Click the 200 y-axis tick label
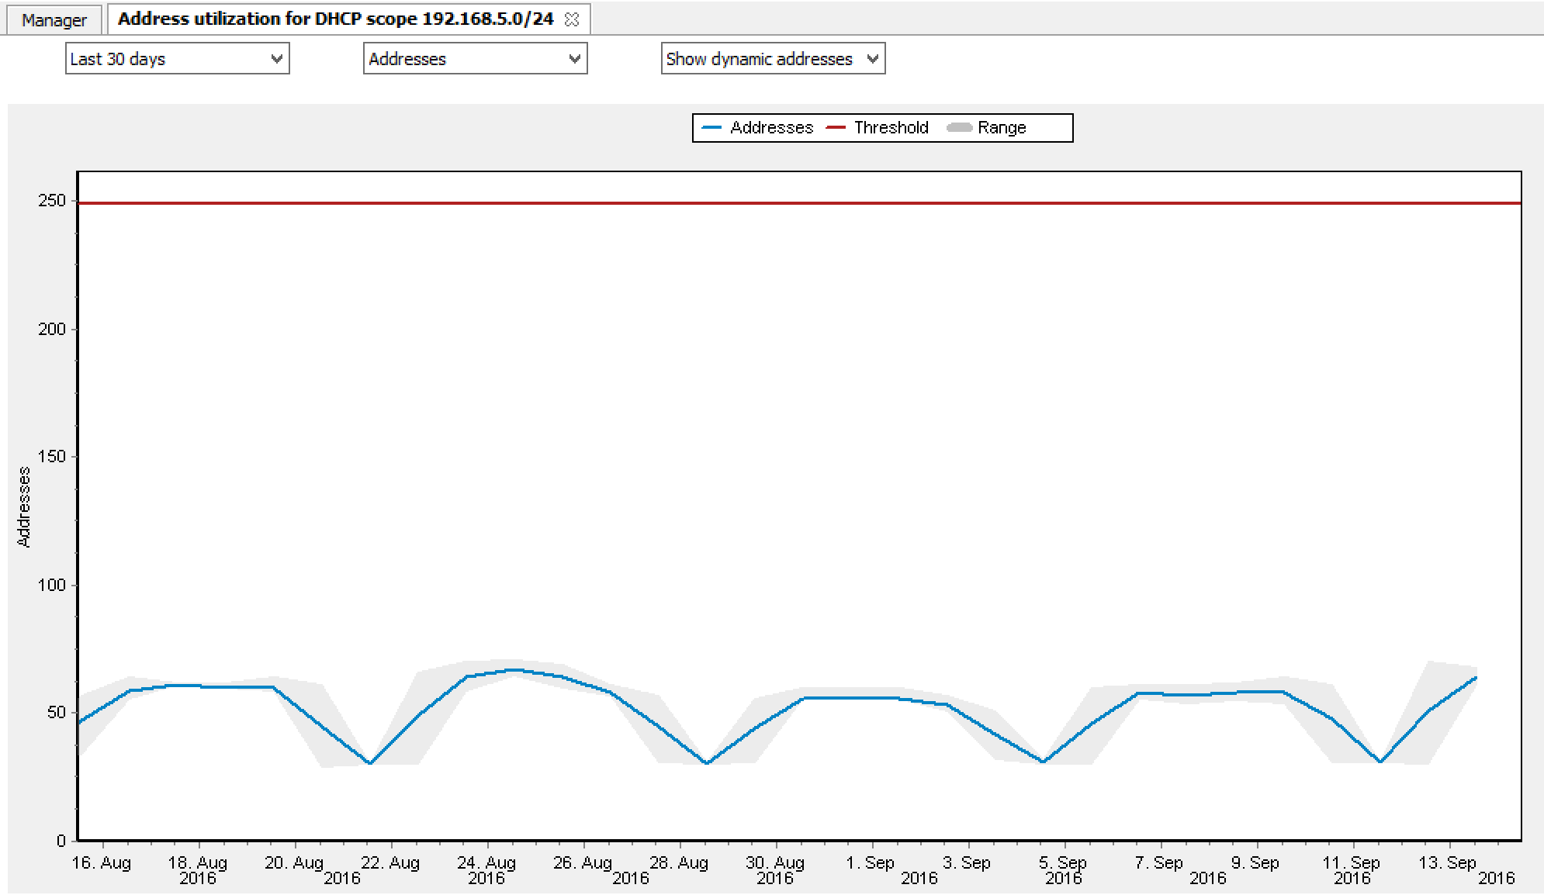The width and height of the screenshot is (1544, 895). tap(52, 329)
